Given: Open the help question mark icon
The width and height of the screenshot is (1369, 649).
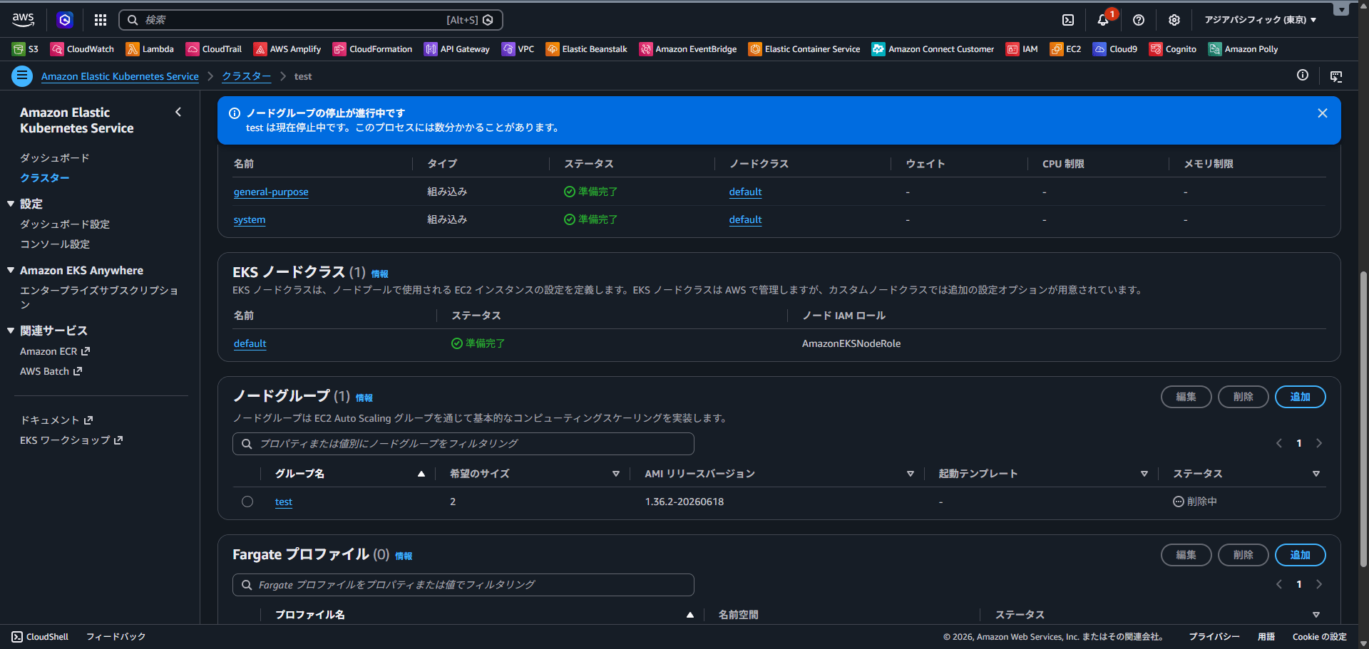Looking at the screenshot, I should (x=1139, y=20).
